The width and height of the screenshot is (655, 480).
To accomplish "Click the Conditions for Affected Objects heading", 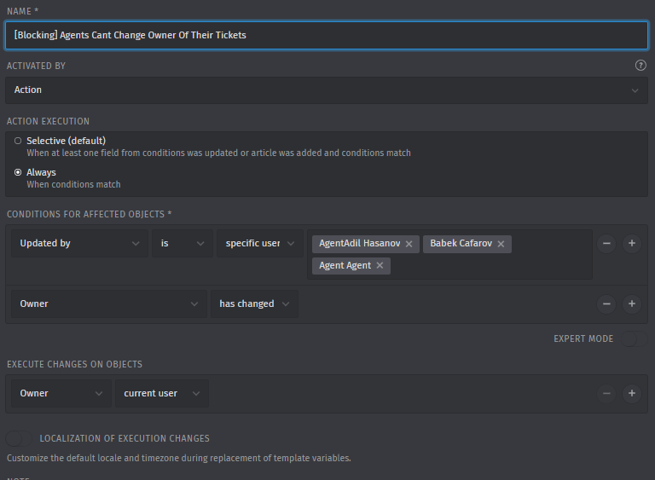I will point(89,214).
